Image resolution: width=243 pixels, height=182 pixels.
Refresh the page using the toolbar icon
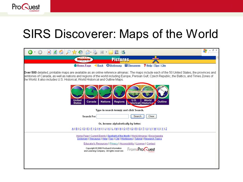(x=55, y=52)
